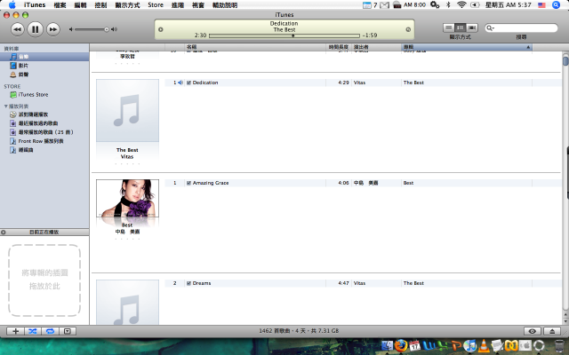
Task: Open the Wi-Fi status menu
Action: (461, 4)
